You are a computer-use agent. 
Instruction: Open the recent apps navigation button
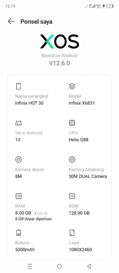coord(30,266)
